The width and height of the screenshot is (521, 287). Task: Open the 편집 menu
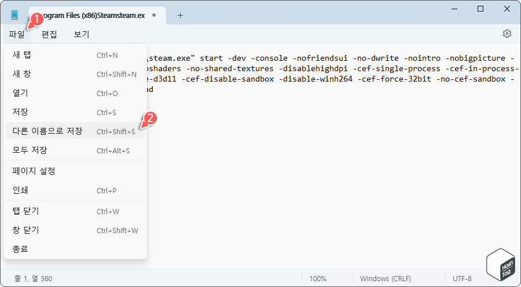click(49, 34)
